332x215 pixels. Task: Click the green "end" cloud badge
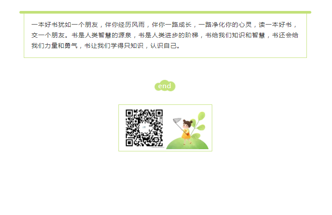[x=165, y=86]
